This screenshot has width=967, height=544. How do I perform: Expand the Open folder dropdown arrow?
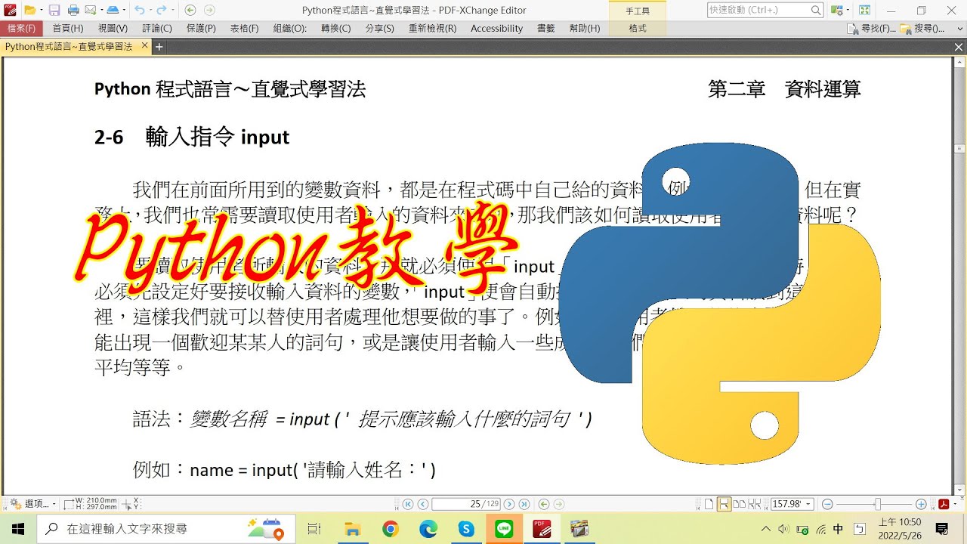(42, 11)
